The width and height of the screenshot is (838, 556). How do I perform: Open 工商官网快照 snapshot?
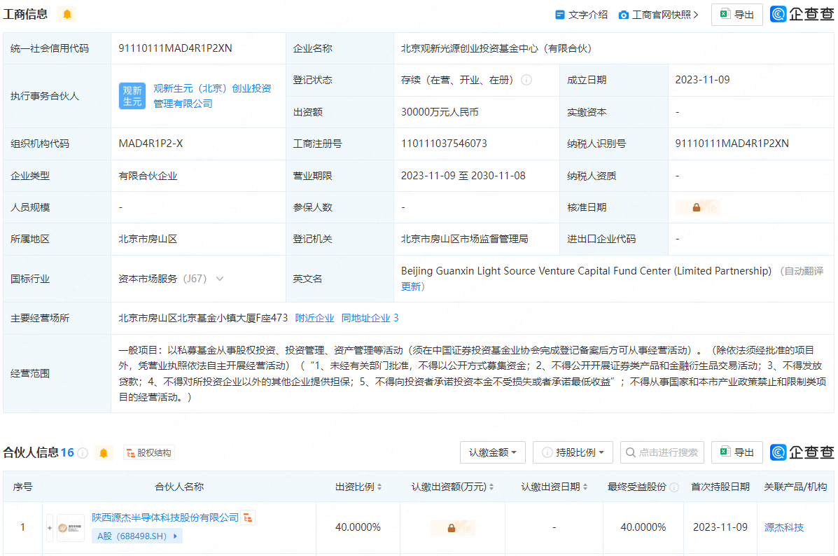pyautogui.click(x=658, y=15)
